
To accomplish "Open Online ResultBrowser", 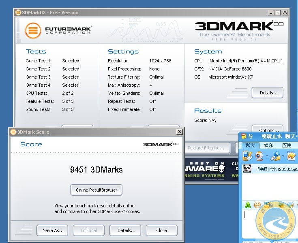I will point(96,190).
